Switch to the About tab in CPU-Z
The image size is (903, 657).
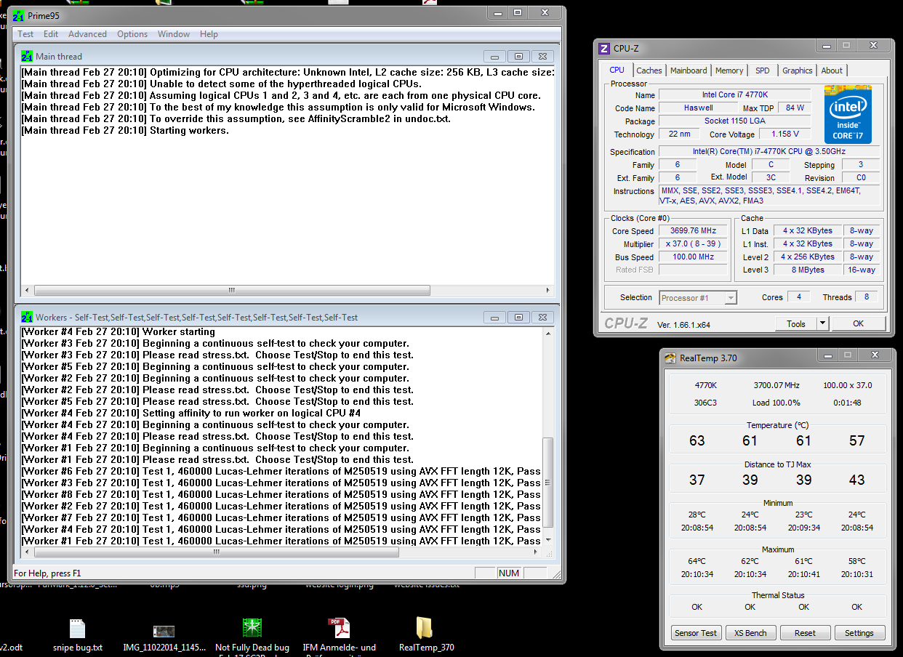(832, 70)
